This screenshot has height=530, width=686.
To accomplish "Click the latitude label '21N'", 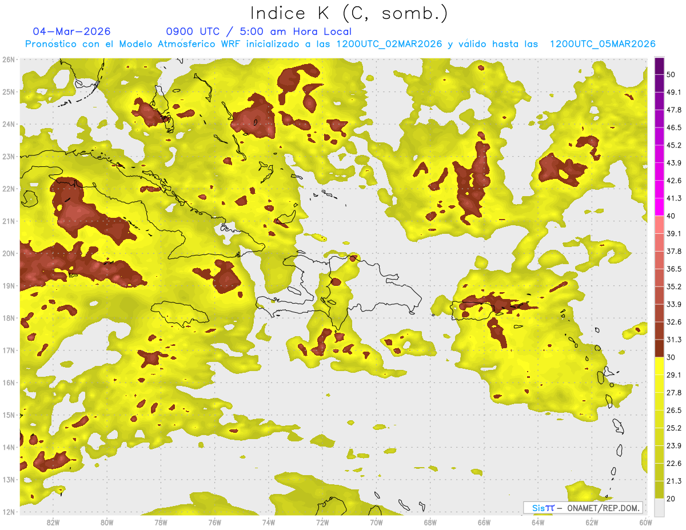I will click(x=9, y=221).
